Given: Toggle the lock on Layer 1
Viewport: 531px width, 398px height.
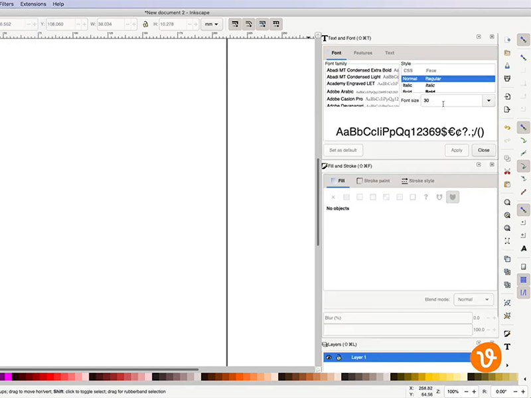Looking at the screenshot, I should 339,358.
